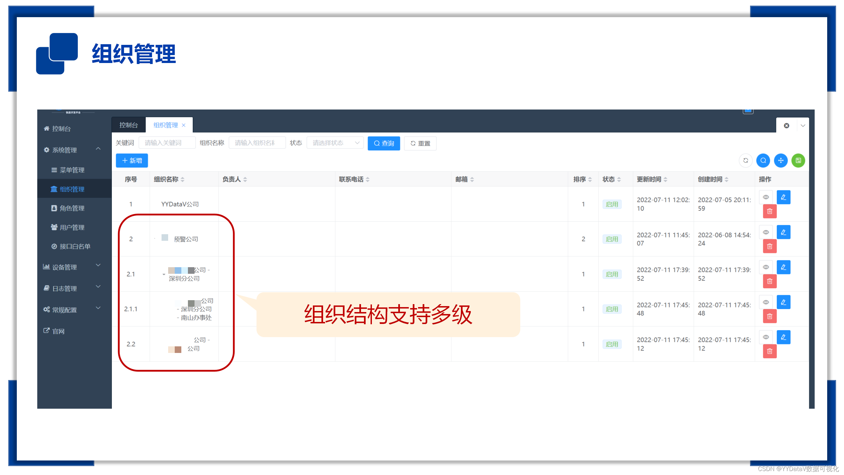Image resolution: width=844 pixels, height=475 pixels.
Task: Click the 新增 button to add organization
Action: point(132,161)
